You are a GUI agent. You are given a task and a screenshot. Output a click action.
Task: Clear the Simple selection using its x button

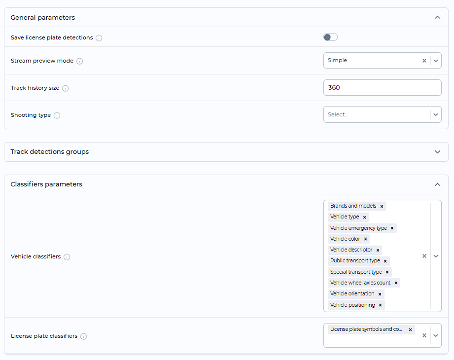click(x=424, y=61)
